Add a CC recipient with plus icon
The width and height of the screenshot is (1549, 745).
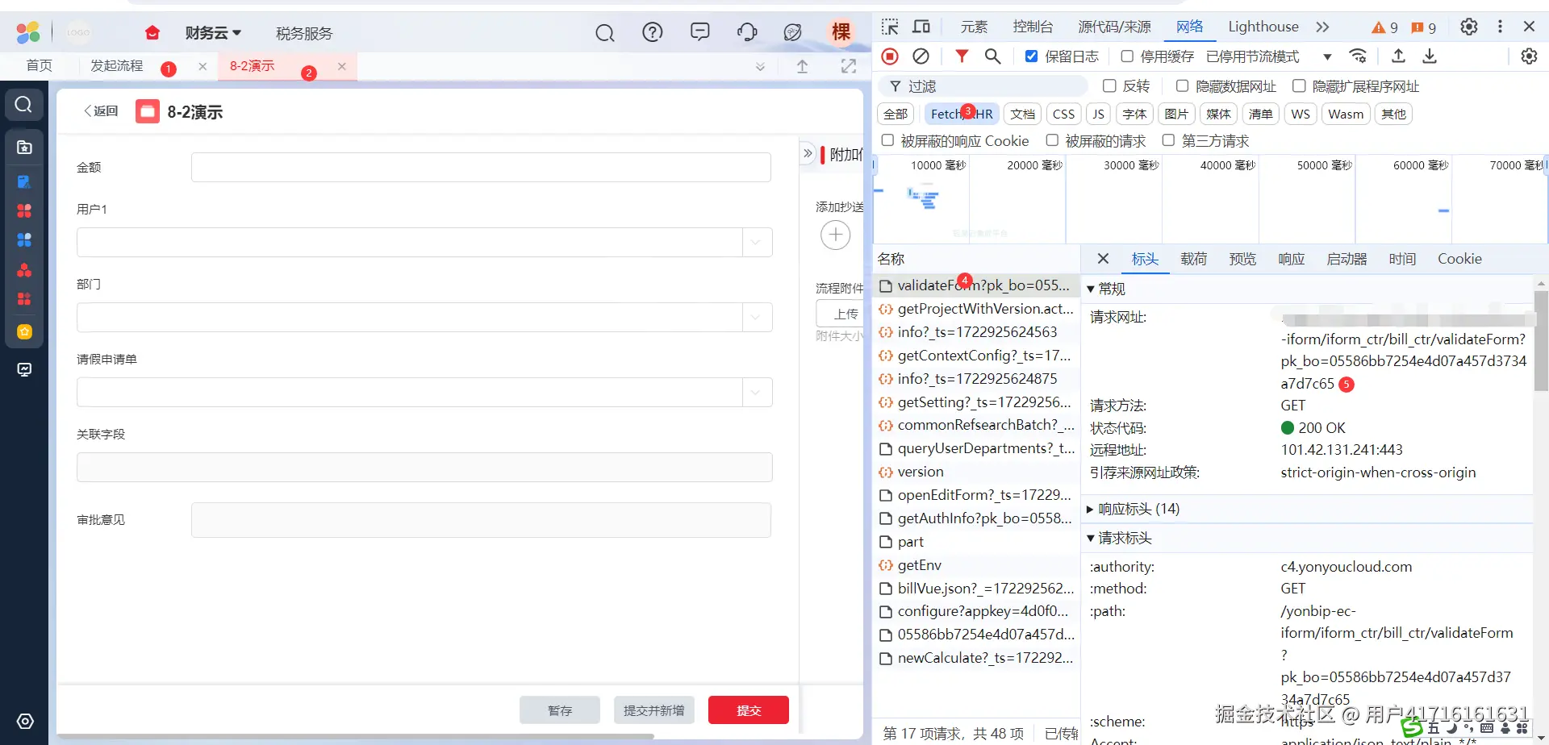[x=835, y=235]
